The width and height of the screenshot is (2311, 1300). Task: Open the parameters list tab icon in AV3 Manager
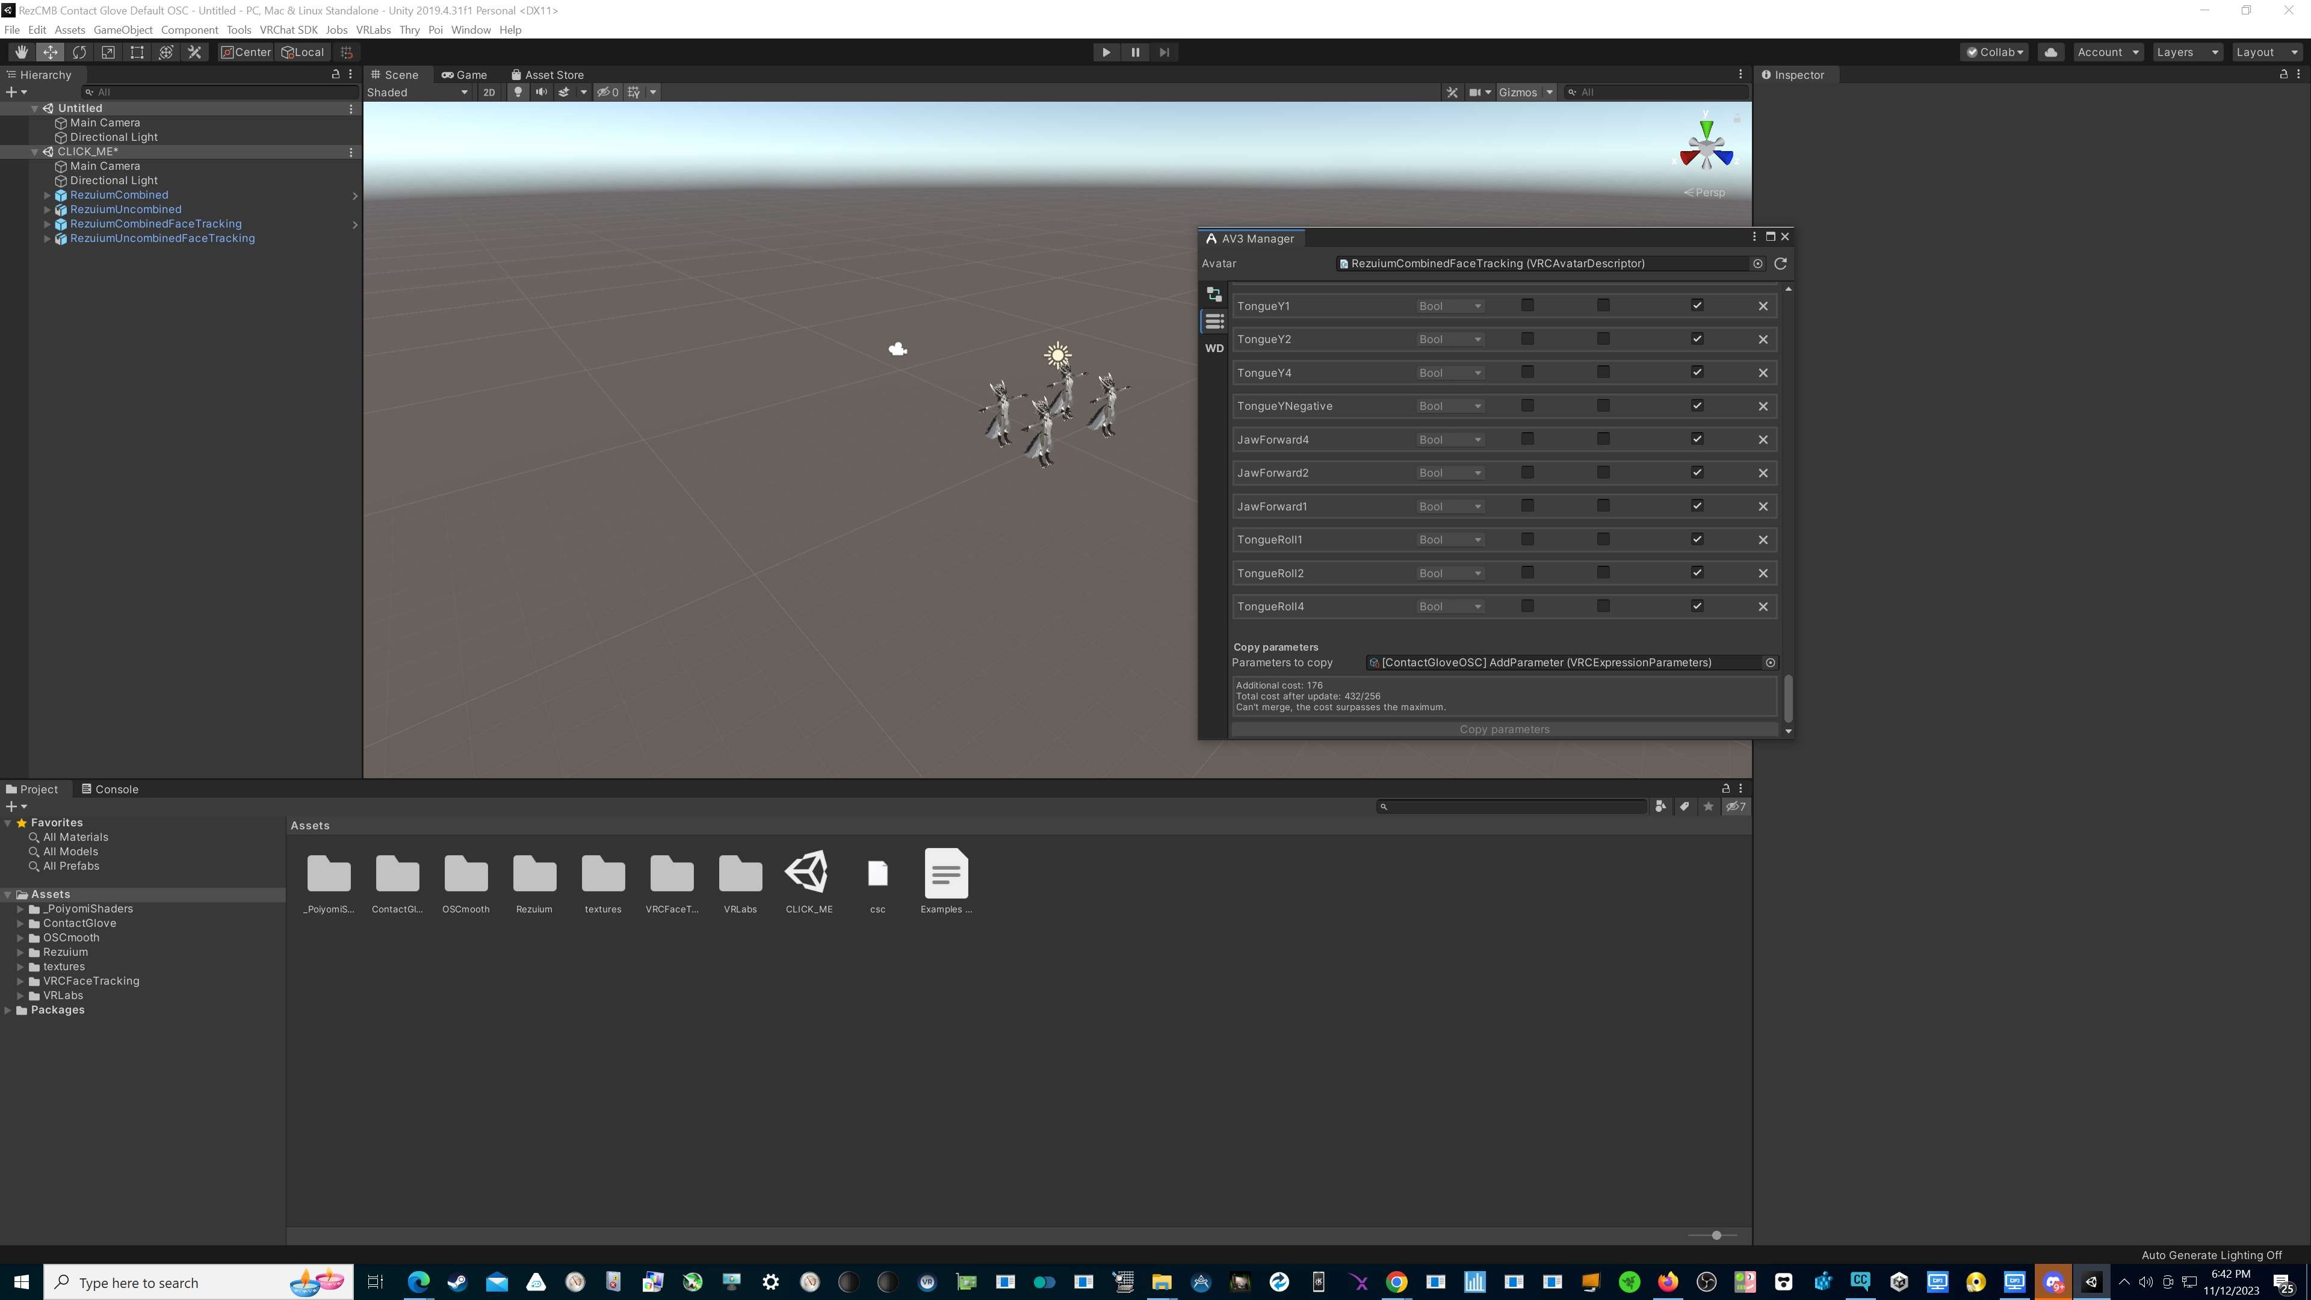pyautogui.click(x=1214, y=321)
